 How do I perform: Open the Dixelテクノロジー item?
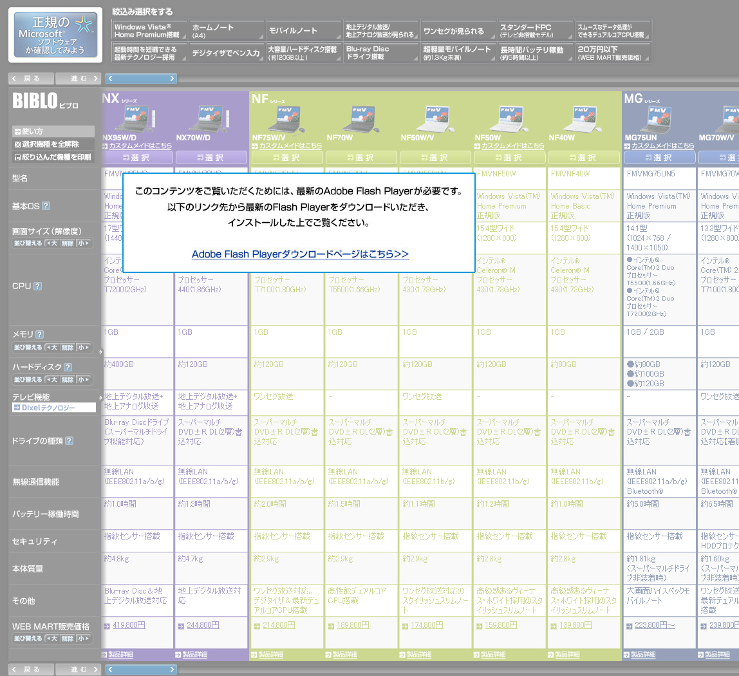pos(53,408)
